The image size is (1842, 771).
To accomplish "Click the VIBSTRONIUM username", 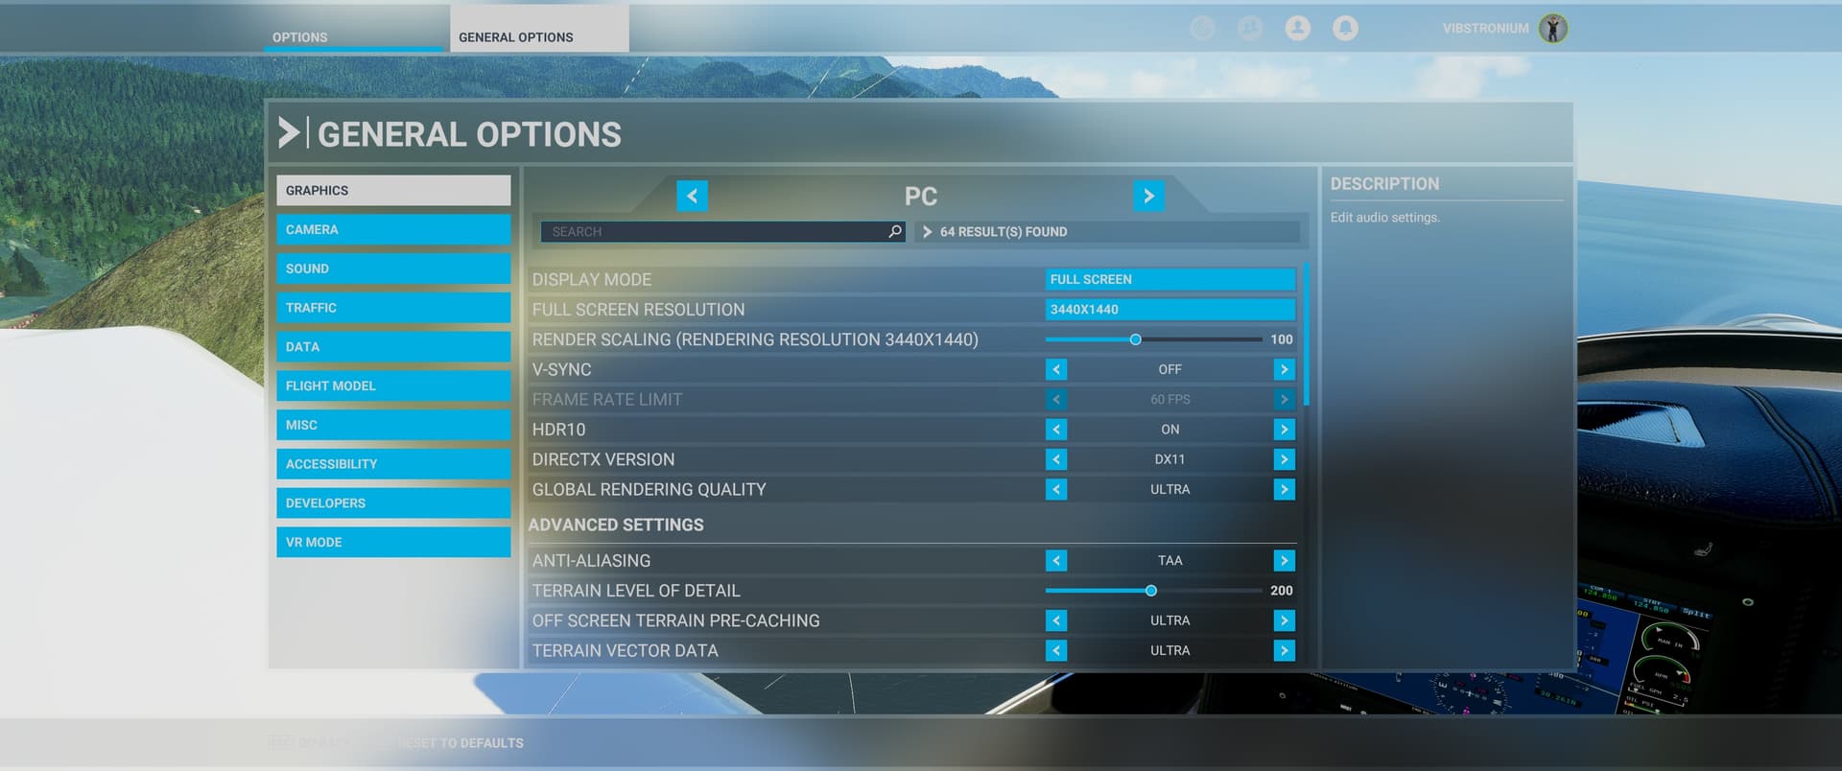I will [1485, 29].
